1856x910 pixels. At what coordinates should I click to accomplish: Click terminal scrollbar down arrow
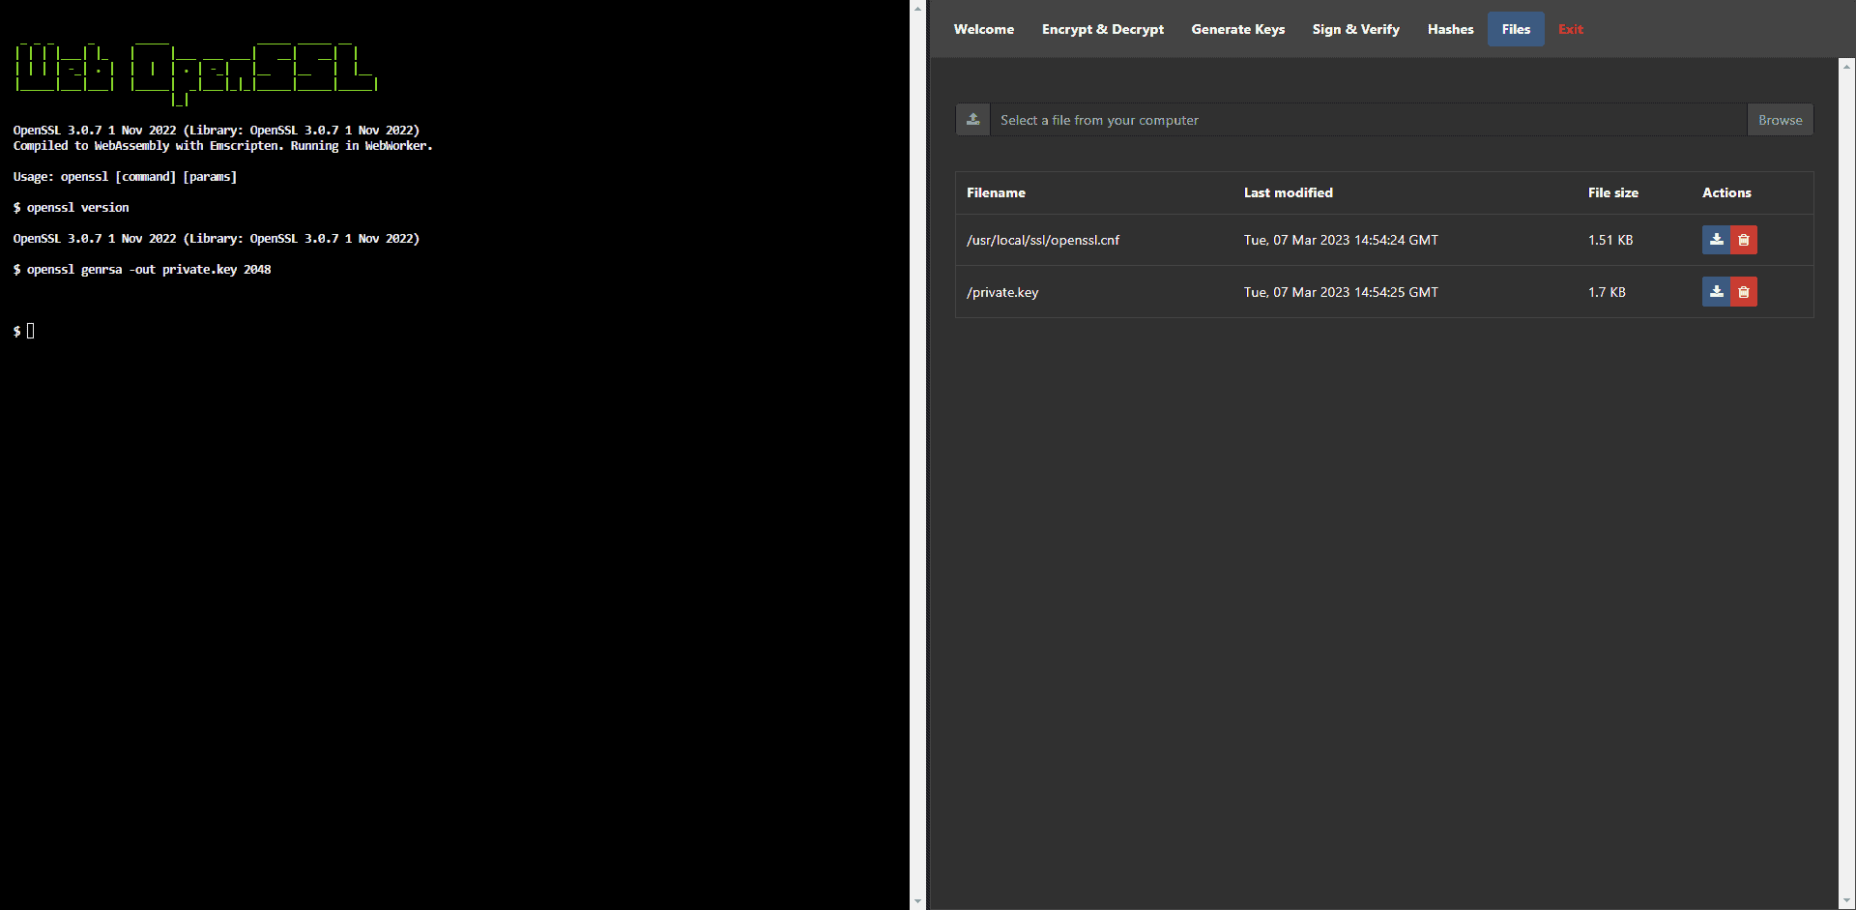(x=917, y=902)
